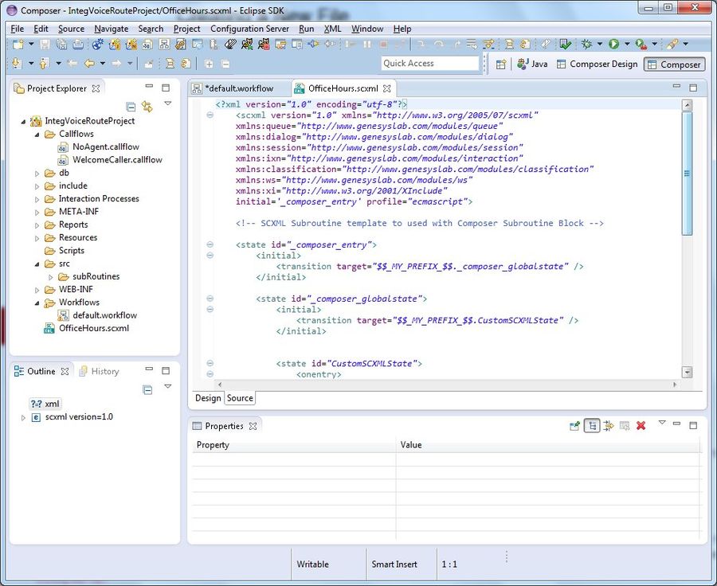The width and height of the screenshot is (717, 586).
Task: Click editor horizontal scrollbar right arrow
Action: click(676, 385)
